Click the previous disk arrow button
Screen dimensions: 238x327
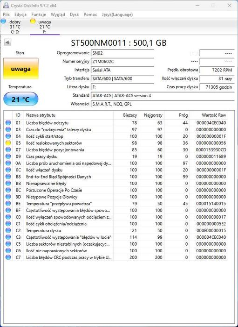(x=7, y=43)
